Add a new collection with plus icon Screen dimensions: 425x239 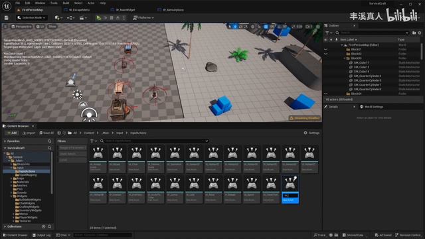[43, 226]
